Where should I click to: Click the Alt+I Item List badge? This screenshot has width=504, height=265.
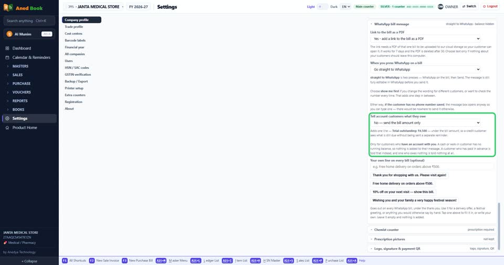click(227, 260)
